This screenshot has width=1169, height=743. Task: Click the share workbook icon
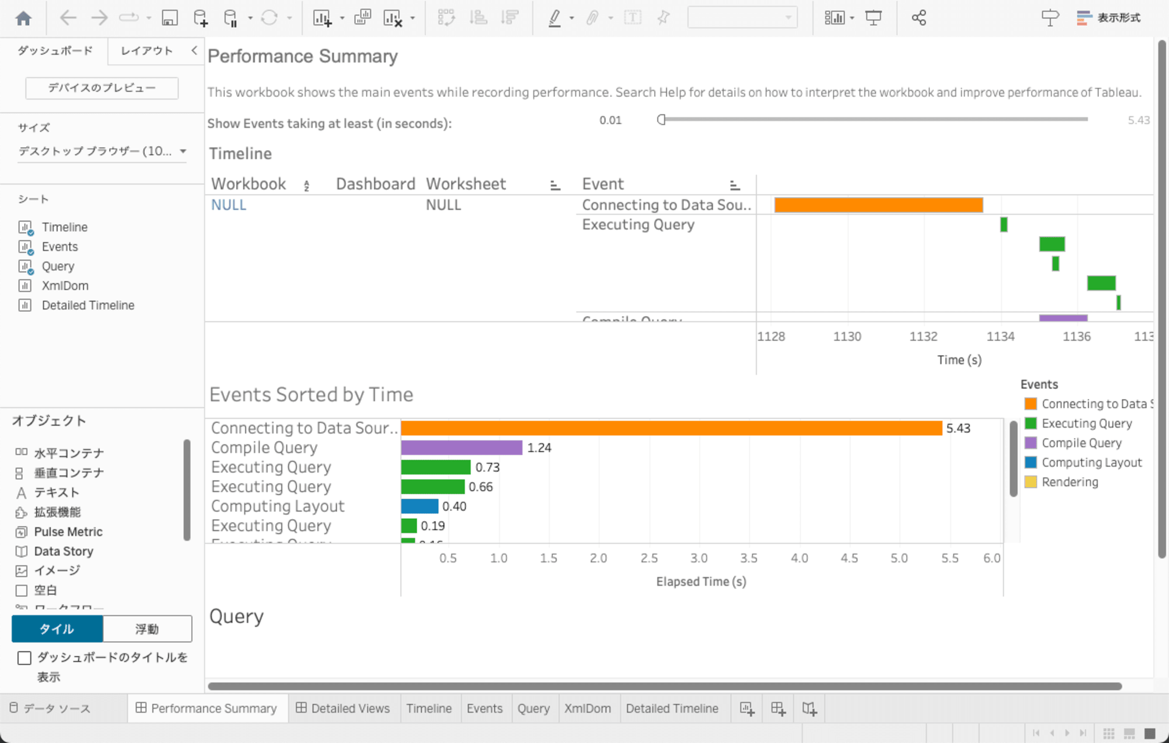[x=919, y=18]
